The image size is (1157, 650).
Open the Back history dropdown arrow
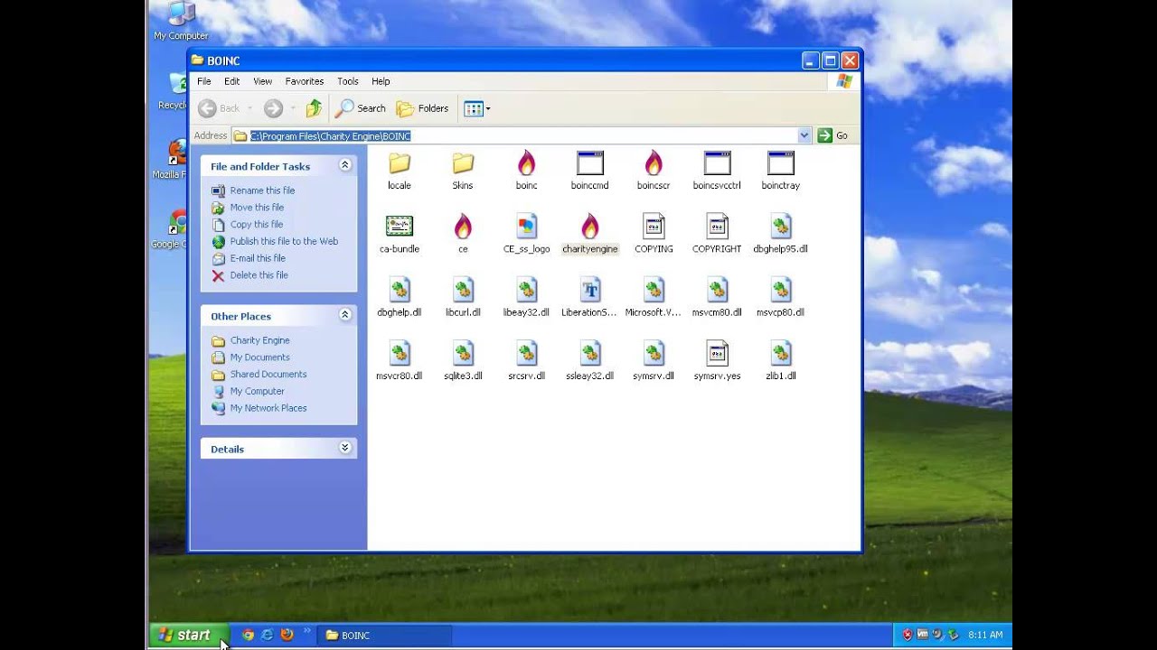tap(250, 108)
